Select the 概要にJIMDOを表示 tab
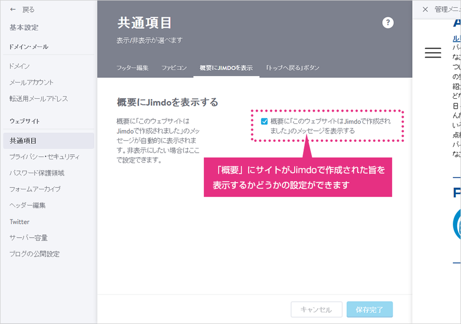 [226, 68]
